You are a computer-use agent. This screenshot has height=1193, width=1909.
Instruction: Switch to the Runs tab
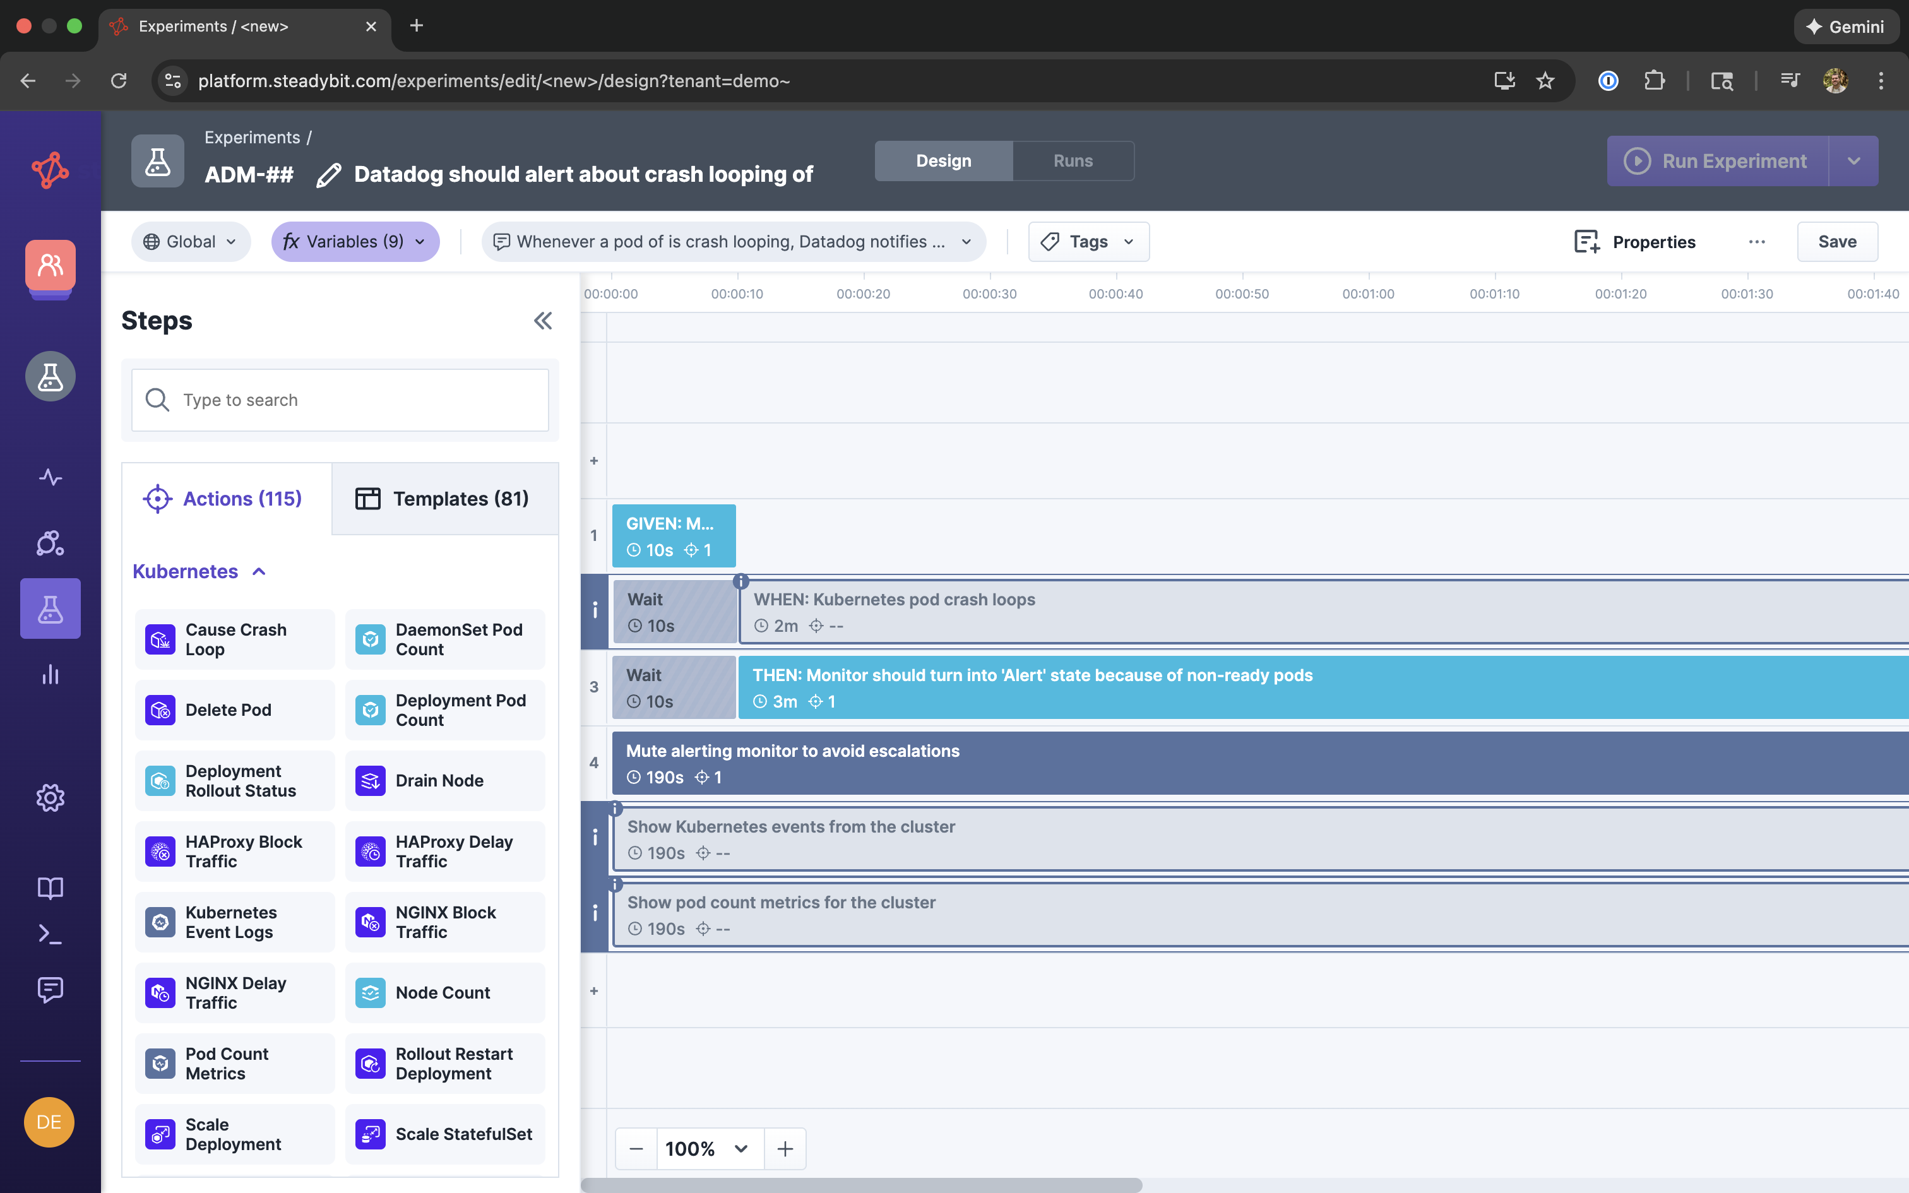coord(1073,161)
